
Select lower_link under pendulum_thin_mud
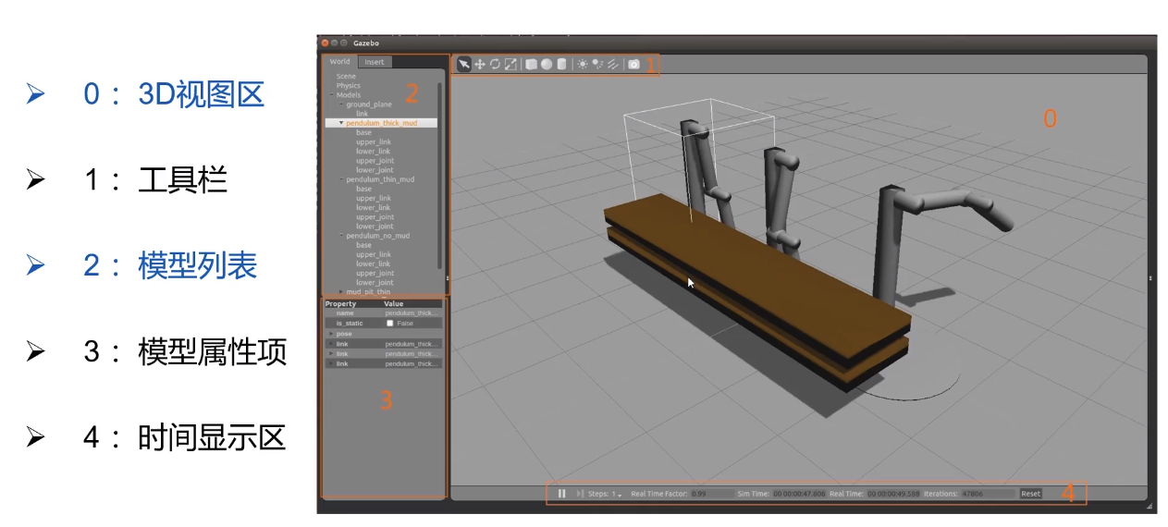pos(374,208)
